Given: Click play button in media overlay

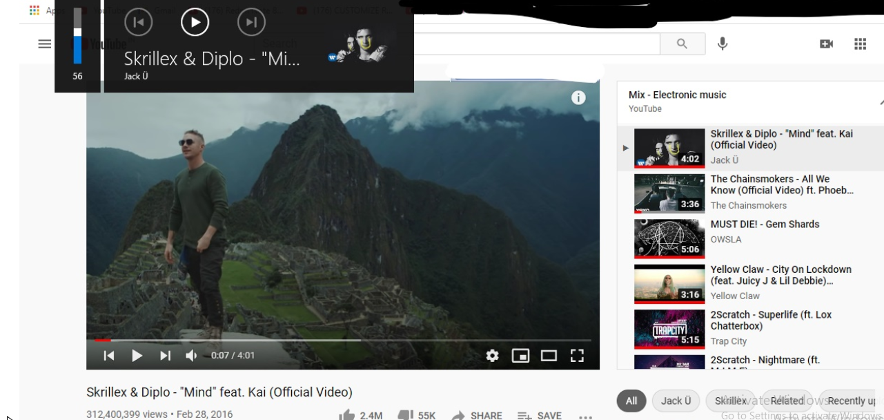Looking at the screenshot, I should (x=195, y=23).
